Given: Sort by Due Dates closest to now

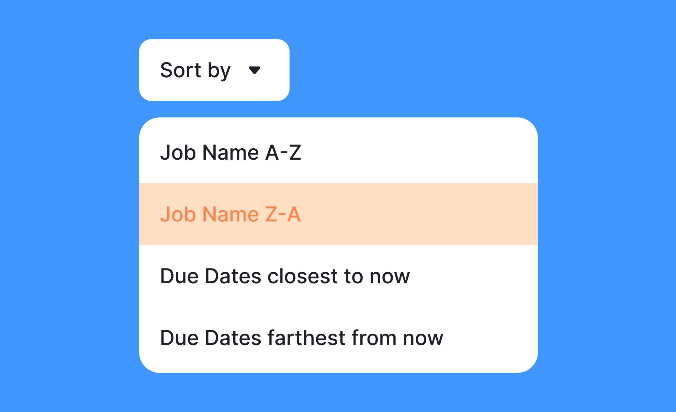Looking at the screenshot, I should pyautogui.click(x=338, y=276).
